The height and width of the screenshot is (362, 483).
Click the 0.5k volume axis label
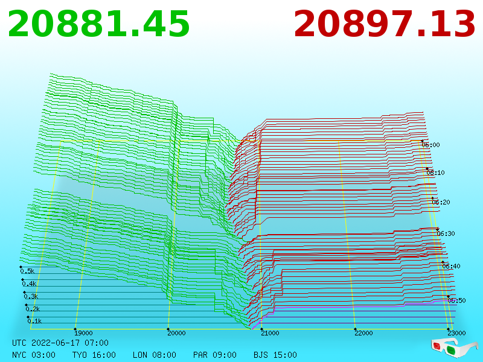(x=27, y=271)
